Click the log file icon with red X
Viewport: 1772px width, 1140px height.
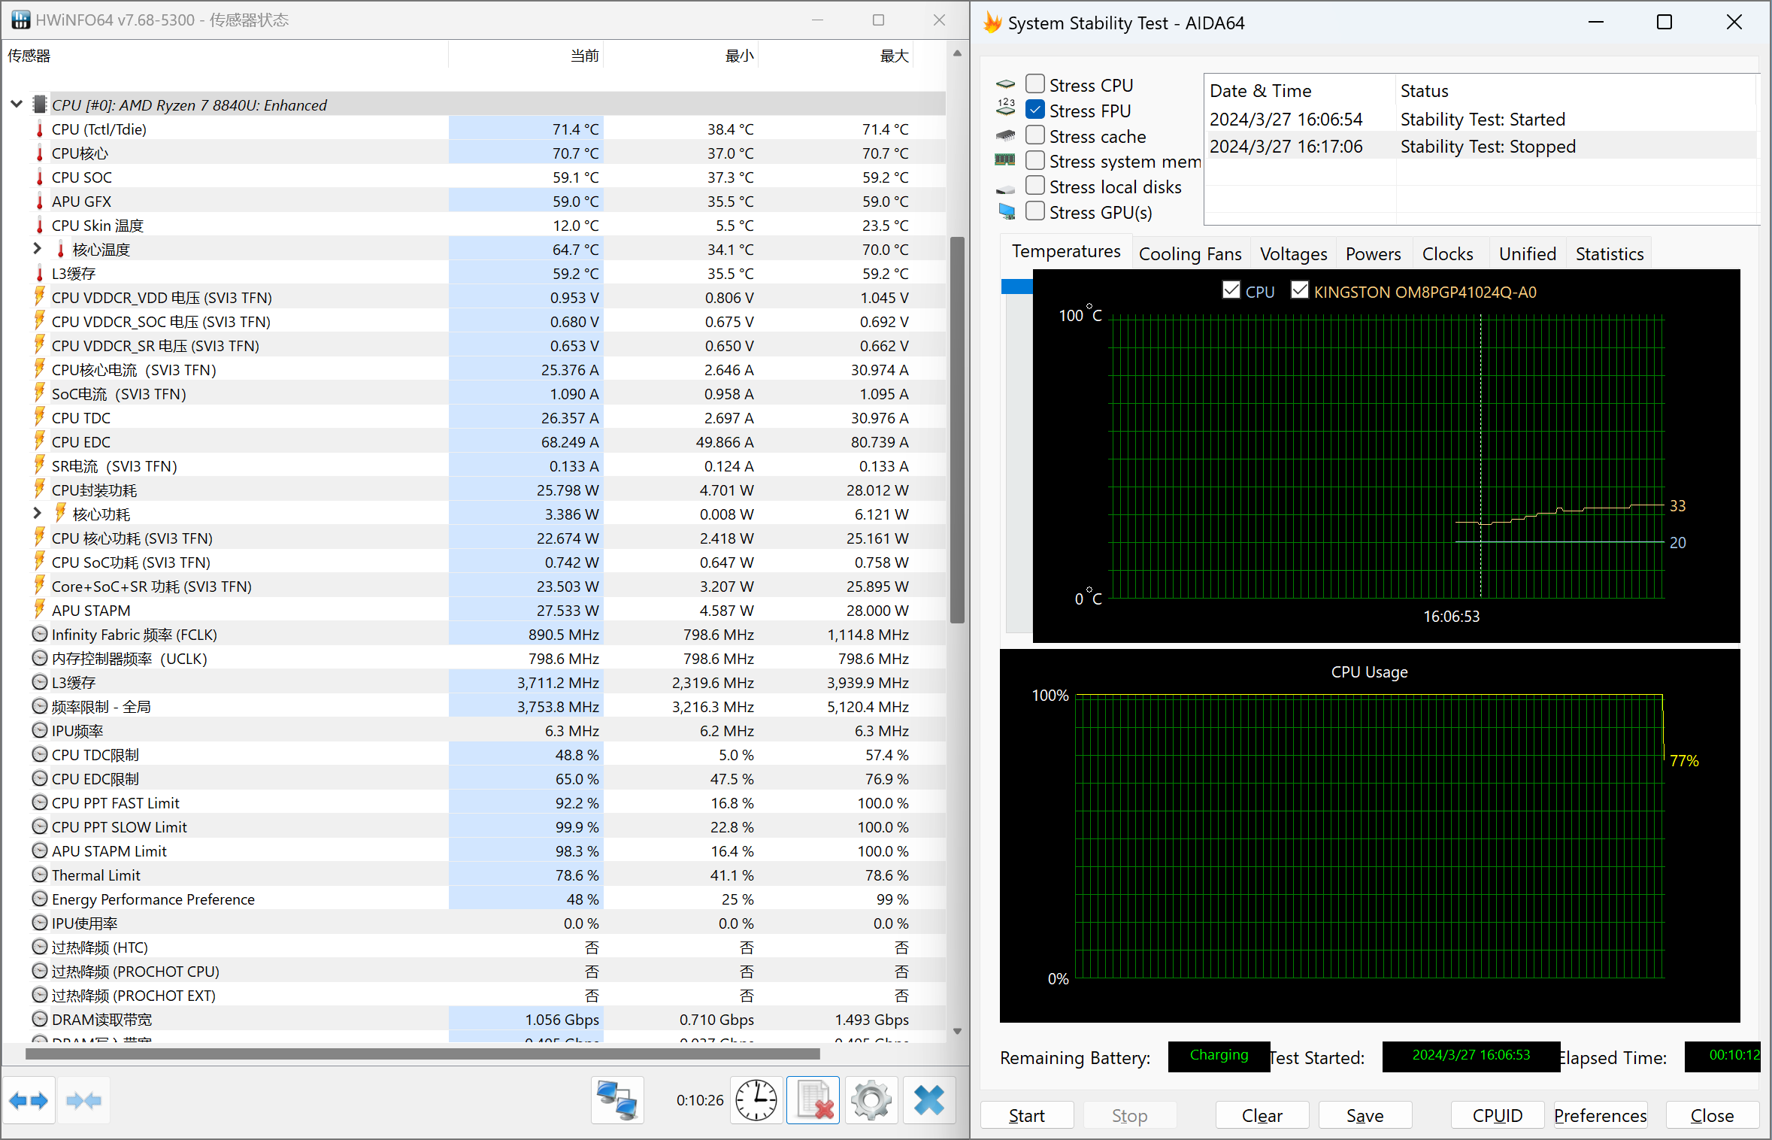(813, 1101)
